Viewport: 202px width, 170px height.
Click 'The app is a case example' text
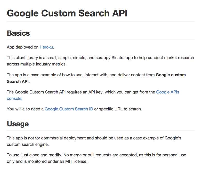32,75
